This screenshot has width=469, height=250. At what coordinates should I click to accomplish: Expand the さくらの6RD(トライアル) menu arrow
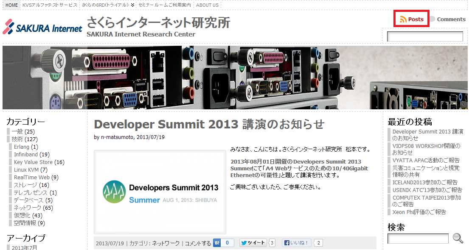tap(133, 5)
